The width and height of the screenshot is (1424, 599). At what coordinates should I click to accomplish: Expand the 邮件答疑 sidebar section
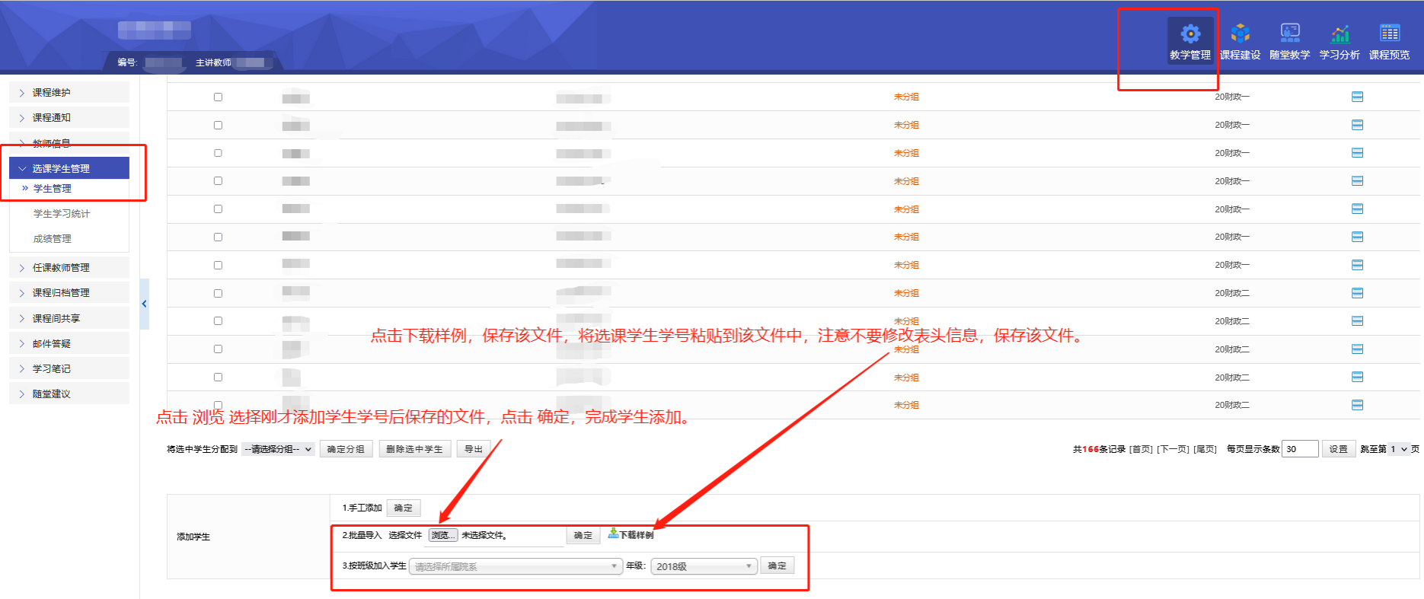coord(69,343)
